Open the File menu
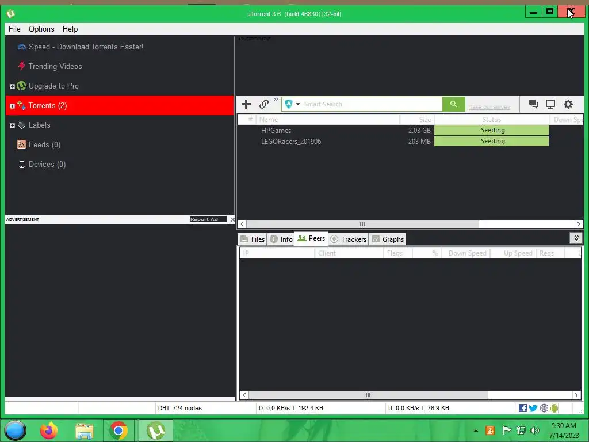Screen dimensions: 589x442 (x=14, y=29)
